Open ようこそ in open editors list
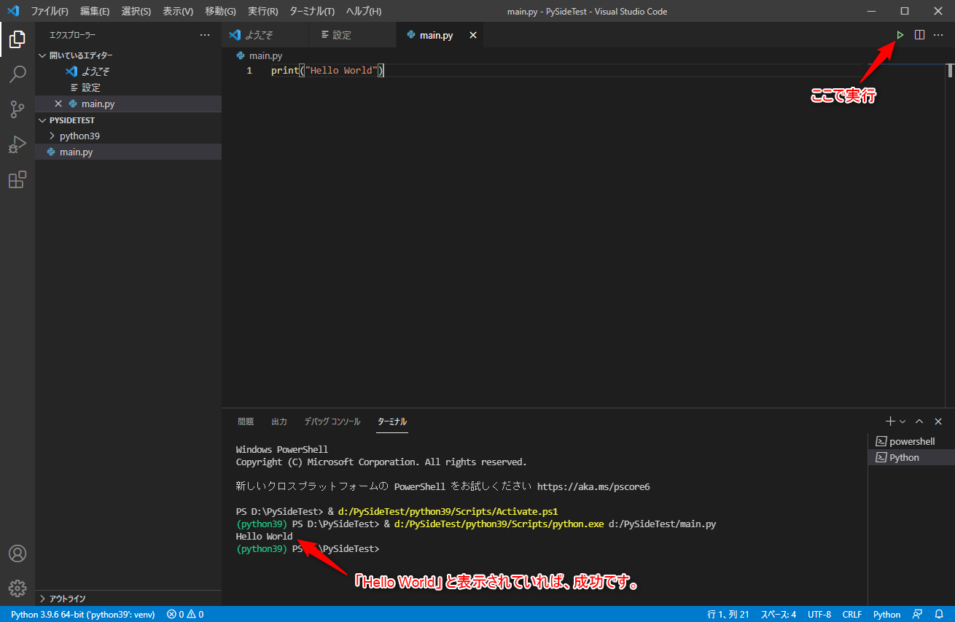 128,71
